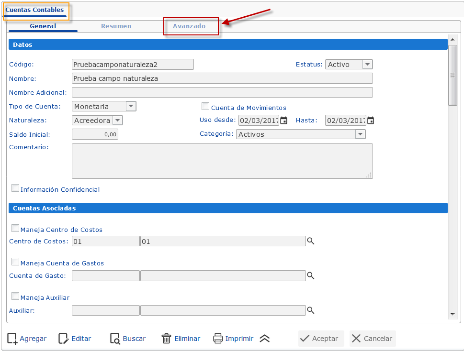Switch to the Avanzado tab

(191, 26)
